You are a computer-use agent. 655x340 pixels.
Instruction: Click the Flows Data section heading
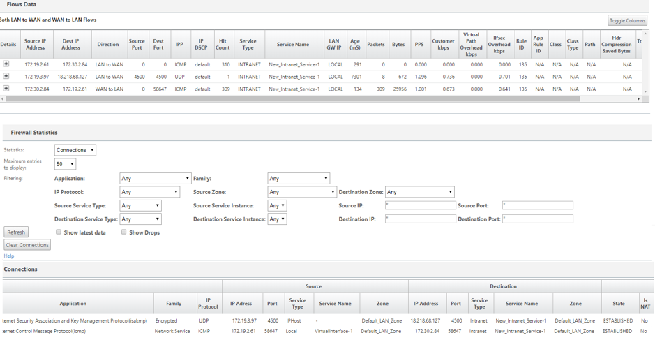[22, 5]
